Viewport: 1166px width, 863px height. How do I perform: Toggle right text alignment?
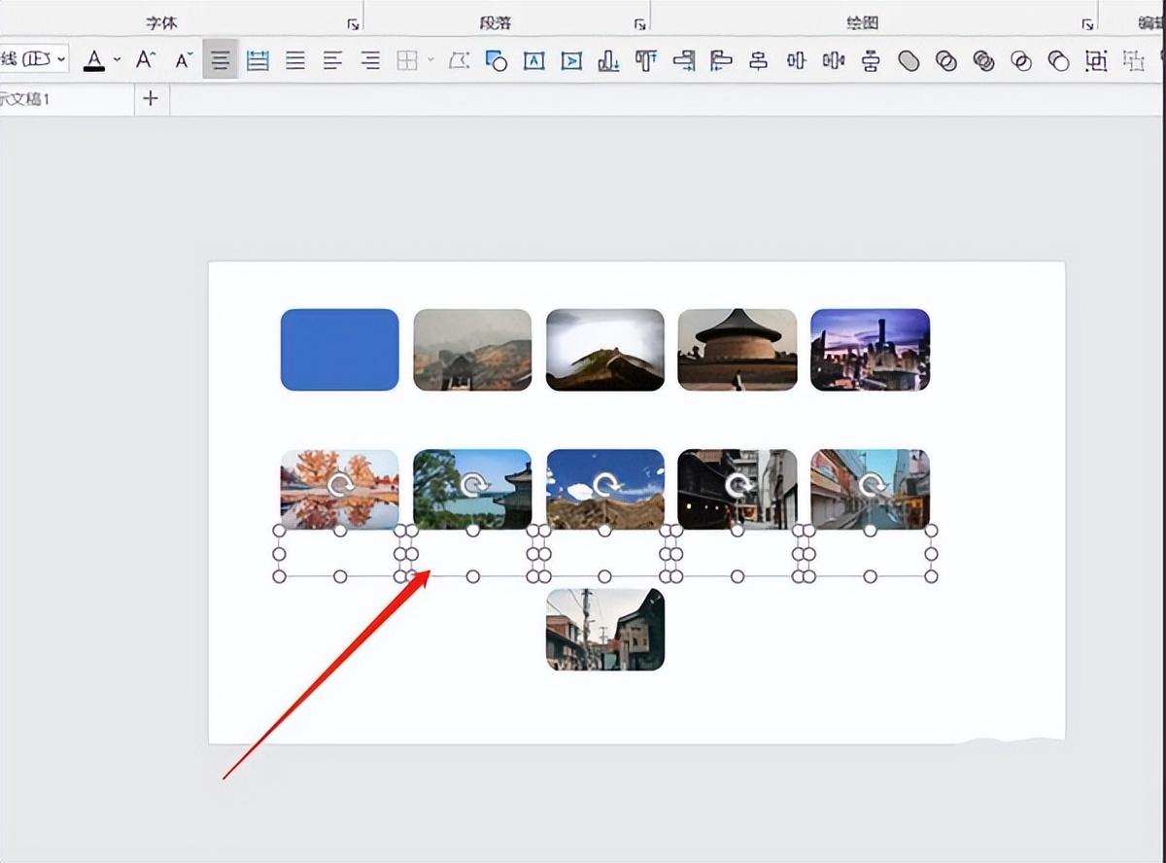[x=370, y=61]
